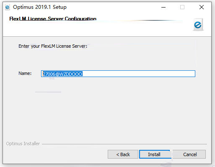Click the greyed-out maximize button
The height and width of the screenshot is (167, 215).
(182, 7)
